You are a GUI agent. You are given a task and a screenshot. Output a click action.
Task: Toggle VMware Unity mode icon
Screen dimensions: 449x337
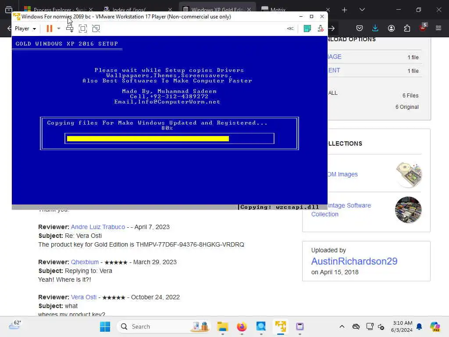coord(96,29)
